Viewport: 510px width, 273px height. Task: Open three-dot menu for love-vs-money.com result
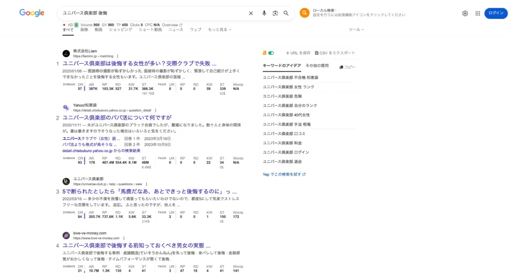124,238
